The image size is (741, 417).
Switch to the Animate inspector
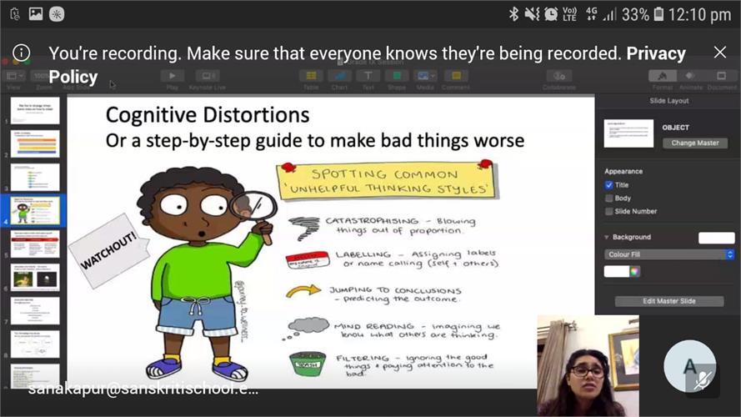click(690, 76)
